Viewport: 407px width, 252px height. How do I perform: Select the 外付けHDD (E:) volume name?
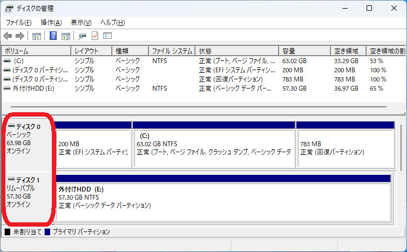(x=33, y=88)
